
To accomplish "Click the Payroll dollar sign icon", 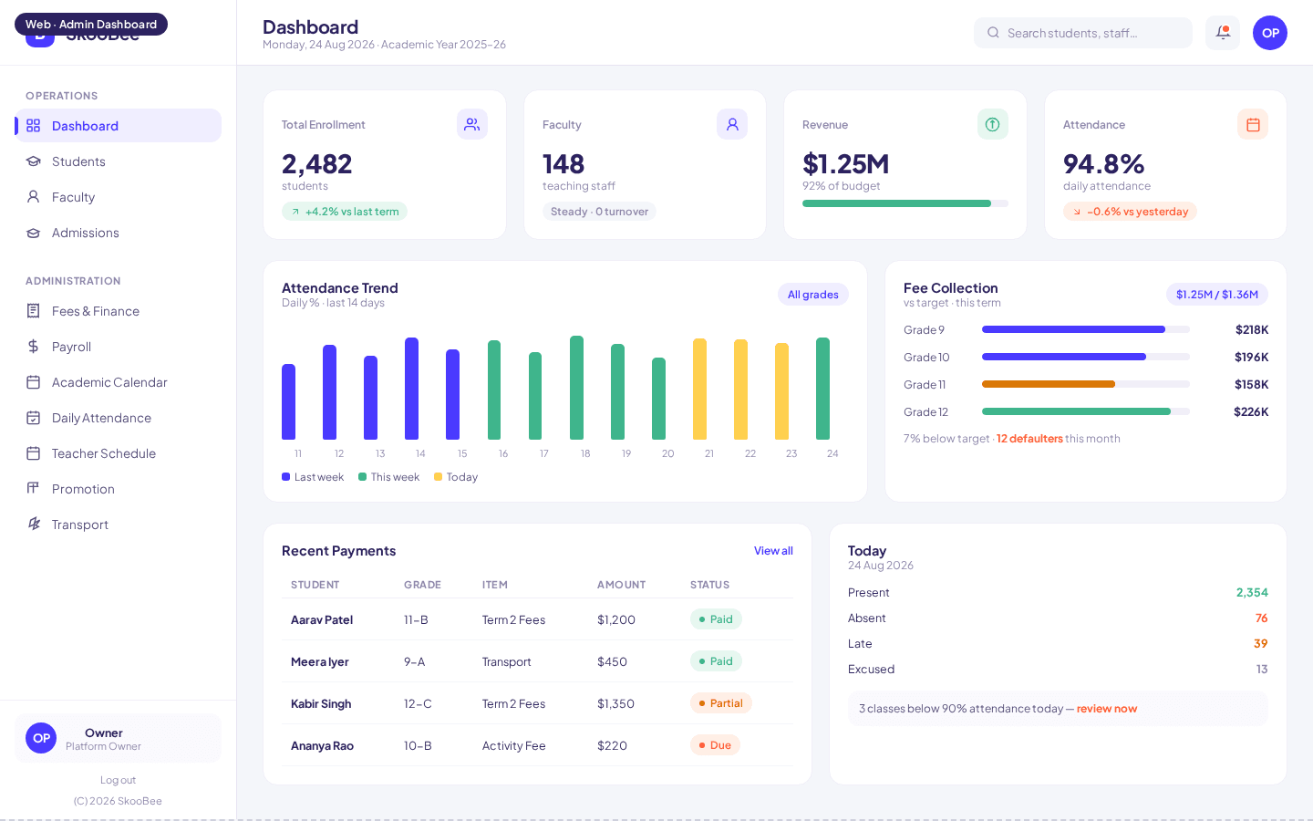I will pyautogui.click(x=34, y=347).
